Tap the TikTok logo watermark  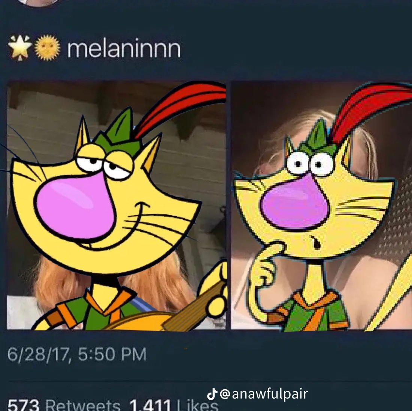[x=212, y=394]
